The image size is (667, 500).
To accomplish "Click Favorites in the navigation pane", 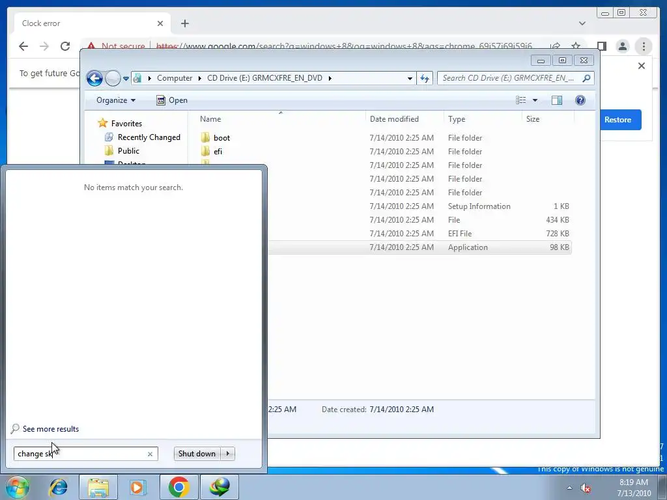I will (126, 123).
